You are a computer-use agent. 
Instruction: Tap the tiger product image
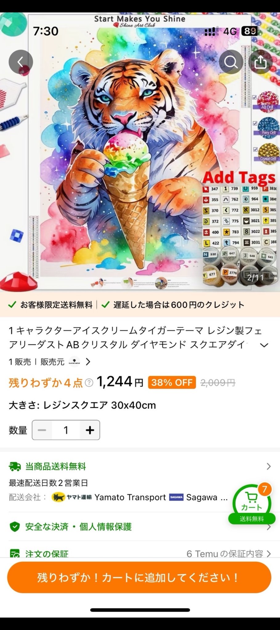140,152
